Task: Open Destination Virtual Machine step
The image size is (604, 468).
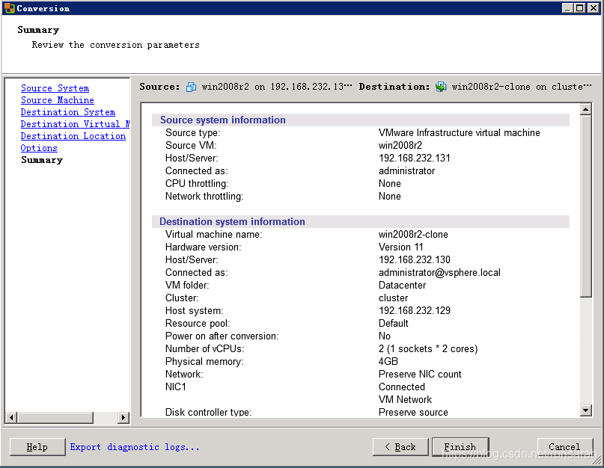Action: click(x=75, y=124)
